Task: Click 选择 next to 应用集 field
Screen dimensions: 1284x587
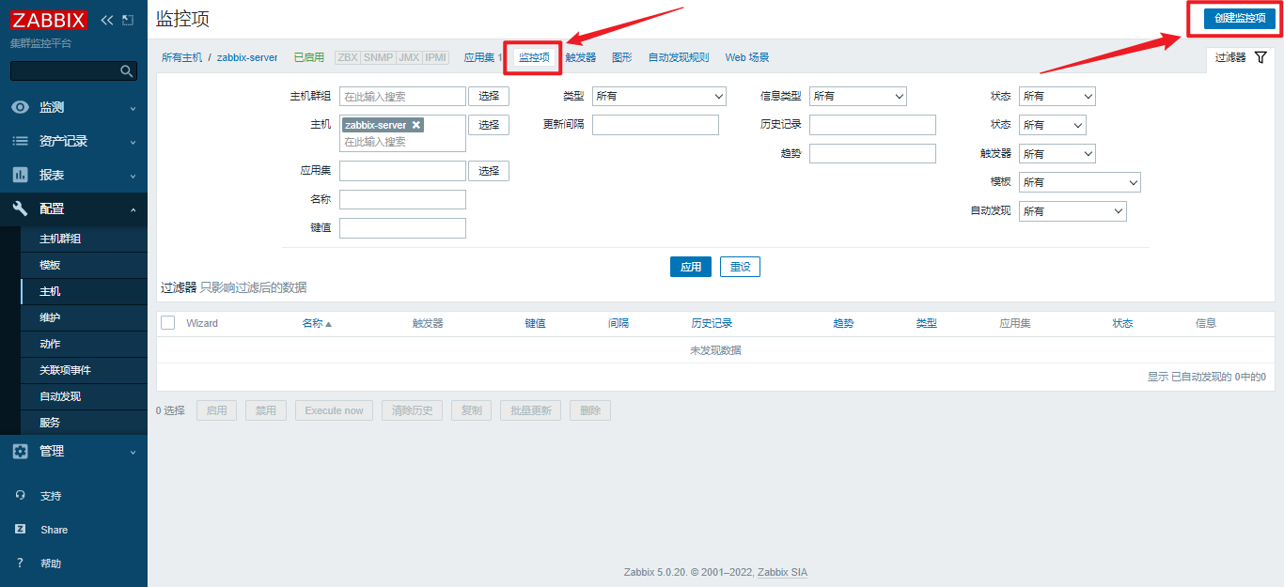Action: tap(489, 171)
